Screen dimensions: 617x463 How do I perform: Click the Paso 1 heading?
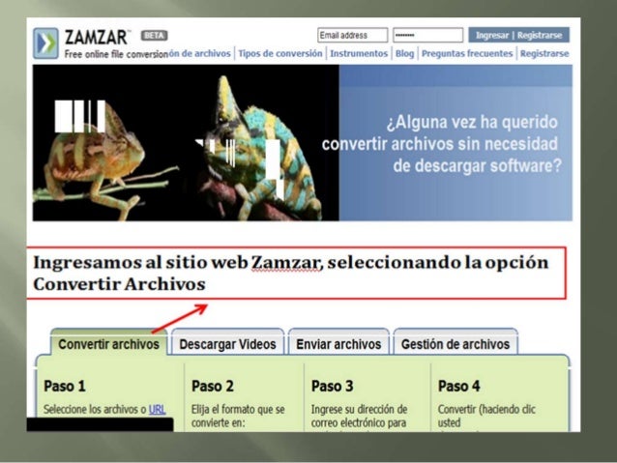(65, 386)
